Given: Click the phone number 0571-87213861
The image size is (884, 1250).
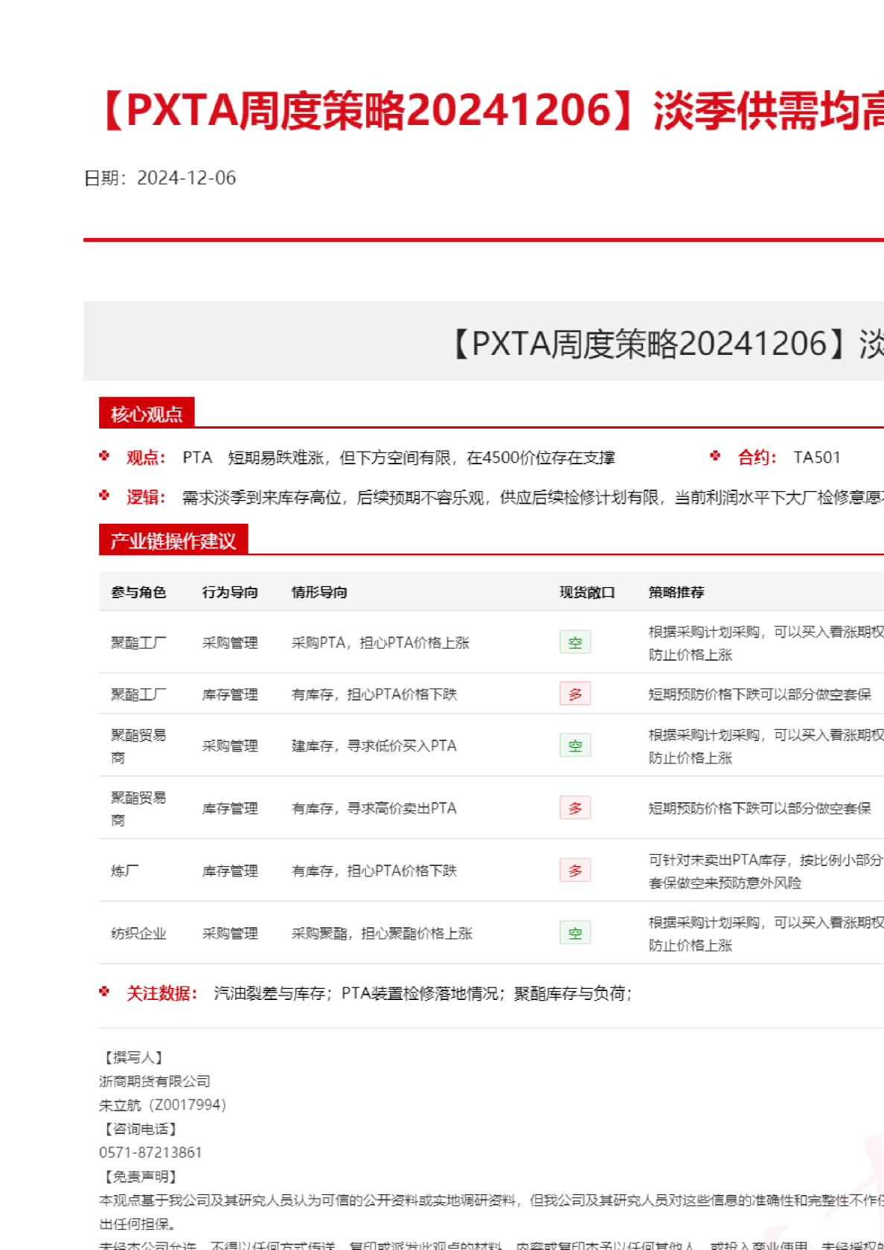Looking at the screenshot, I should 150,1153.
